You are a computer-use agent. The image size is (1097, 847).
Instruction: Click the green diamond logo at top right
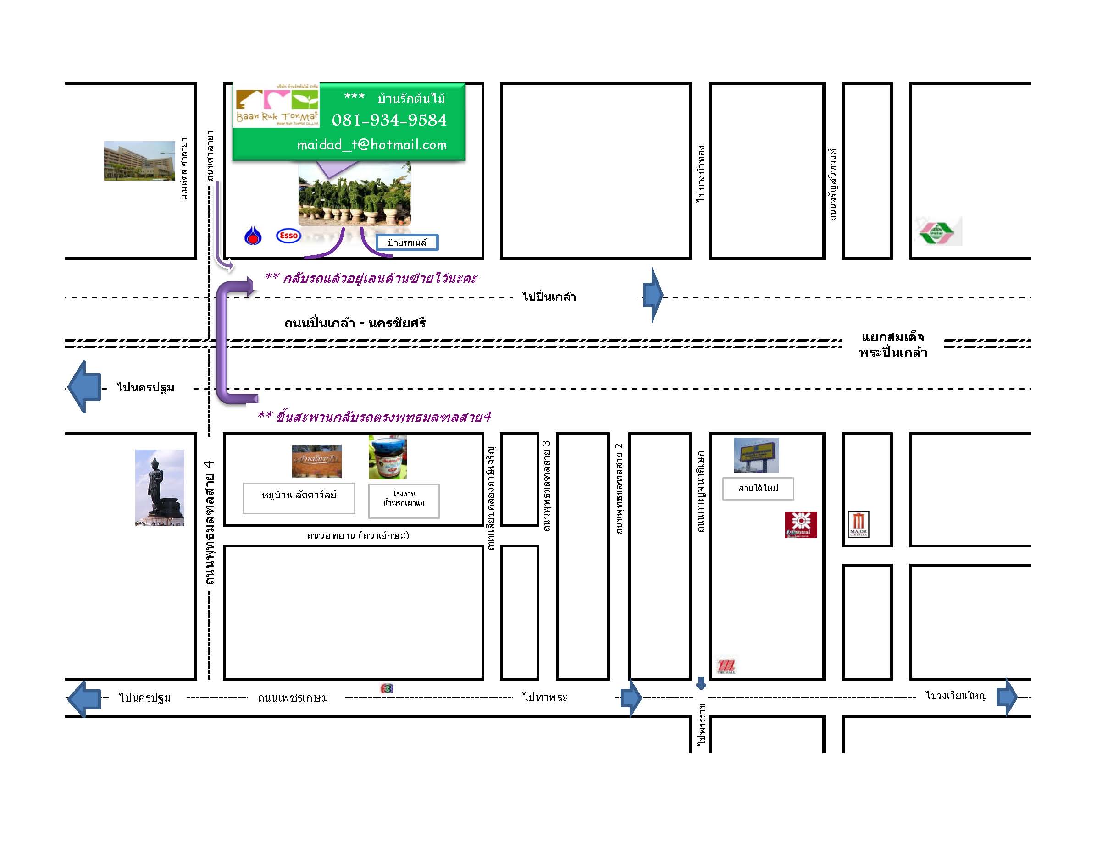(x=937, y=232)
